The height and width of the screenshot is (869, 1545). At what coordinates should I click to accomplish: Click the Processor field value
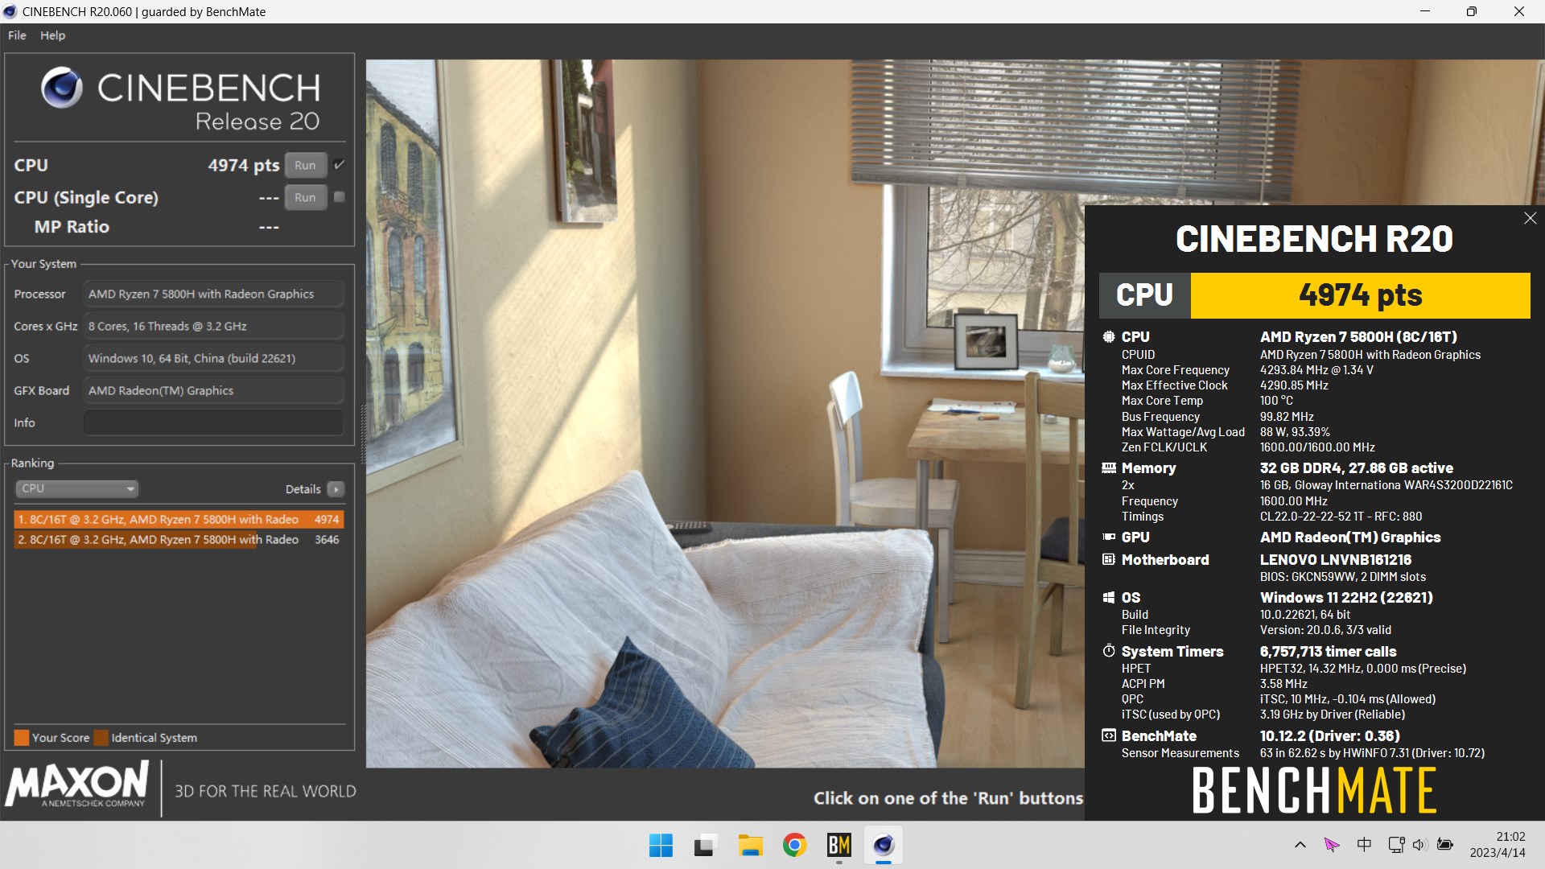[213, 294]
